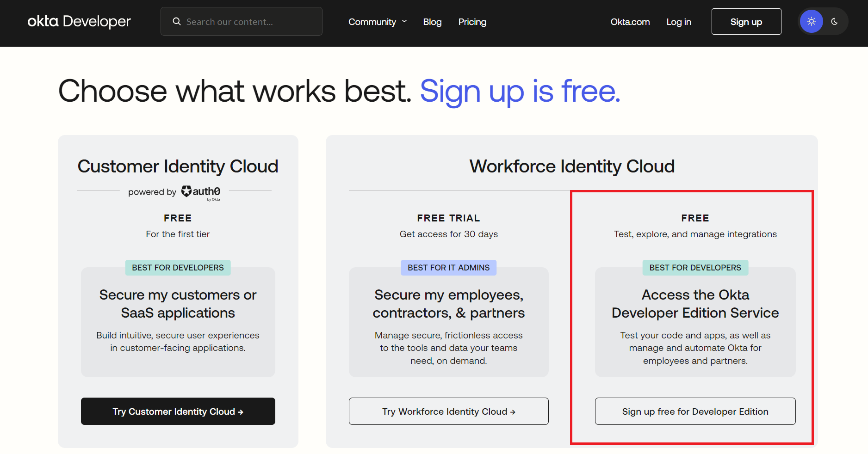The image size is (868, 454).
Task: Click the Customer Identity Cloud heading
Action: coord(178,166)
